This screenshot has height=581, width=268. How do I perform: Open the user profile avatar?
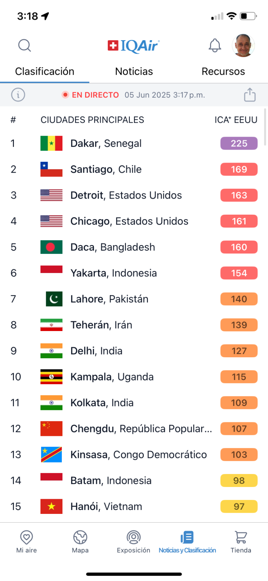(243, 45)
